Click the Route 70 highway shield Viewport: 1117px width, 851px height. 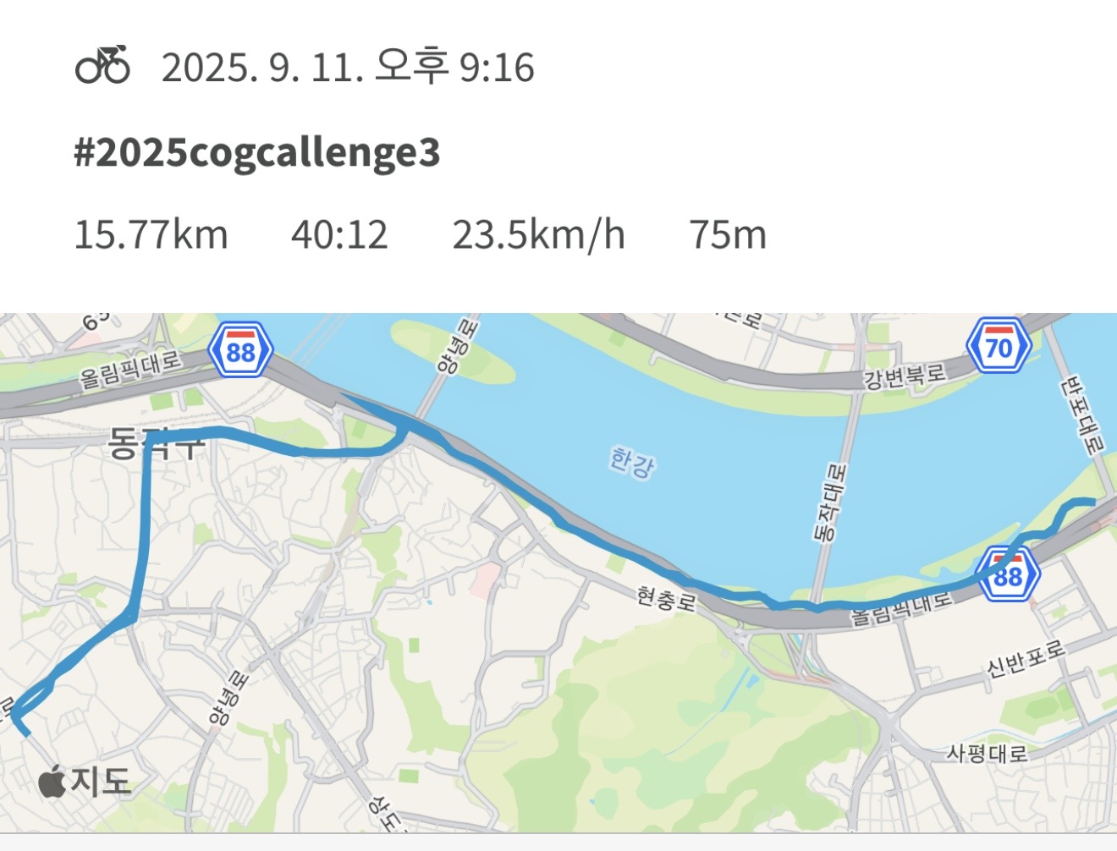point(999,347)
